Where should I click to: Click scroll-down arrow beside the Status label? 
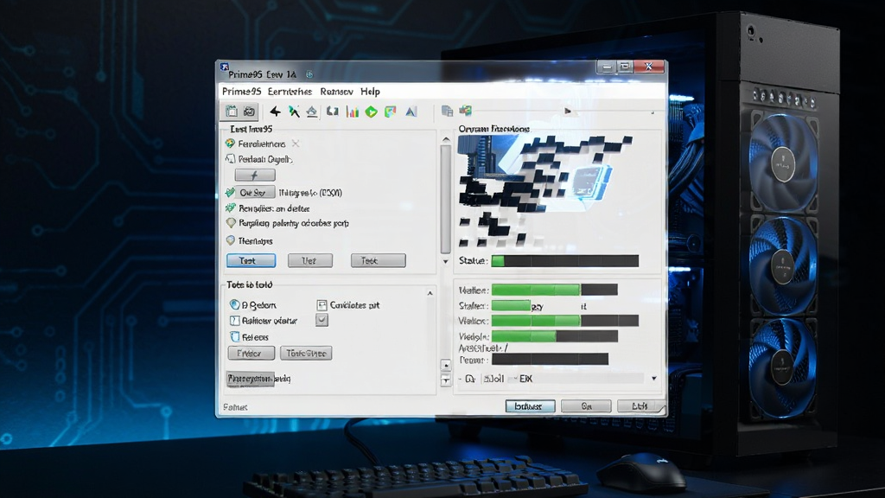pos(446,261)
